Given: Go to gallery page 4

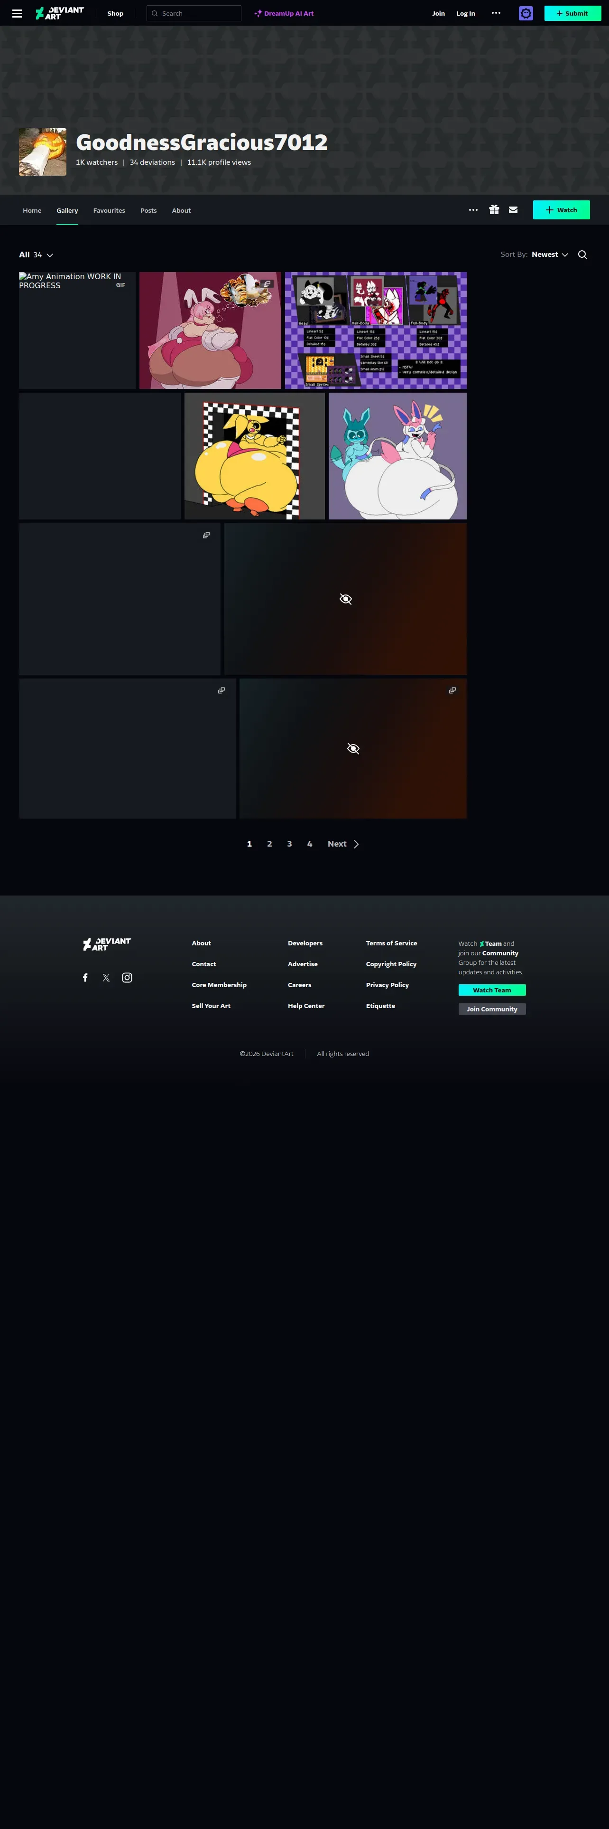Looking at the screenshot, I should [310, 843].
